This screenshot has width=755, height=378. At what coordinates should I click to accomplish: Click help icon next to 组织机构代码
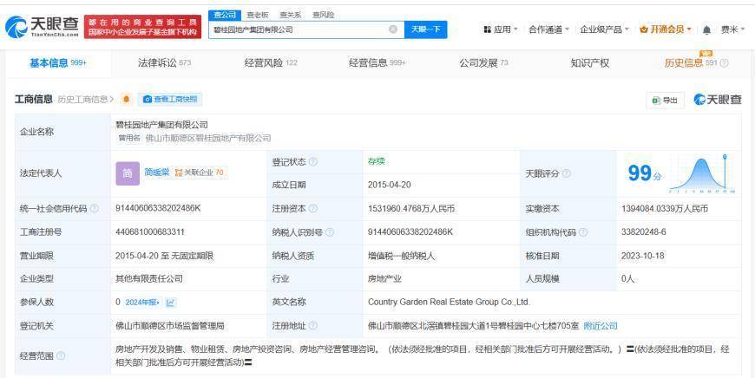pyautogui.click(x=583, y=232)
